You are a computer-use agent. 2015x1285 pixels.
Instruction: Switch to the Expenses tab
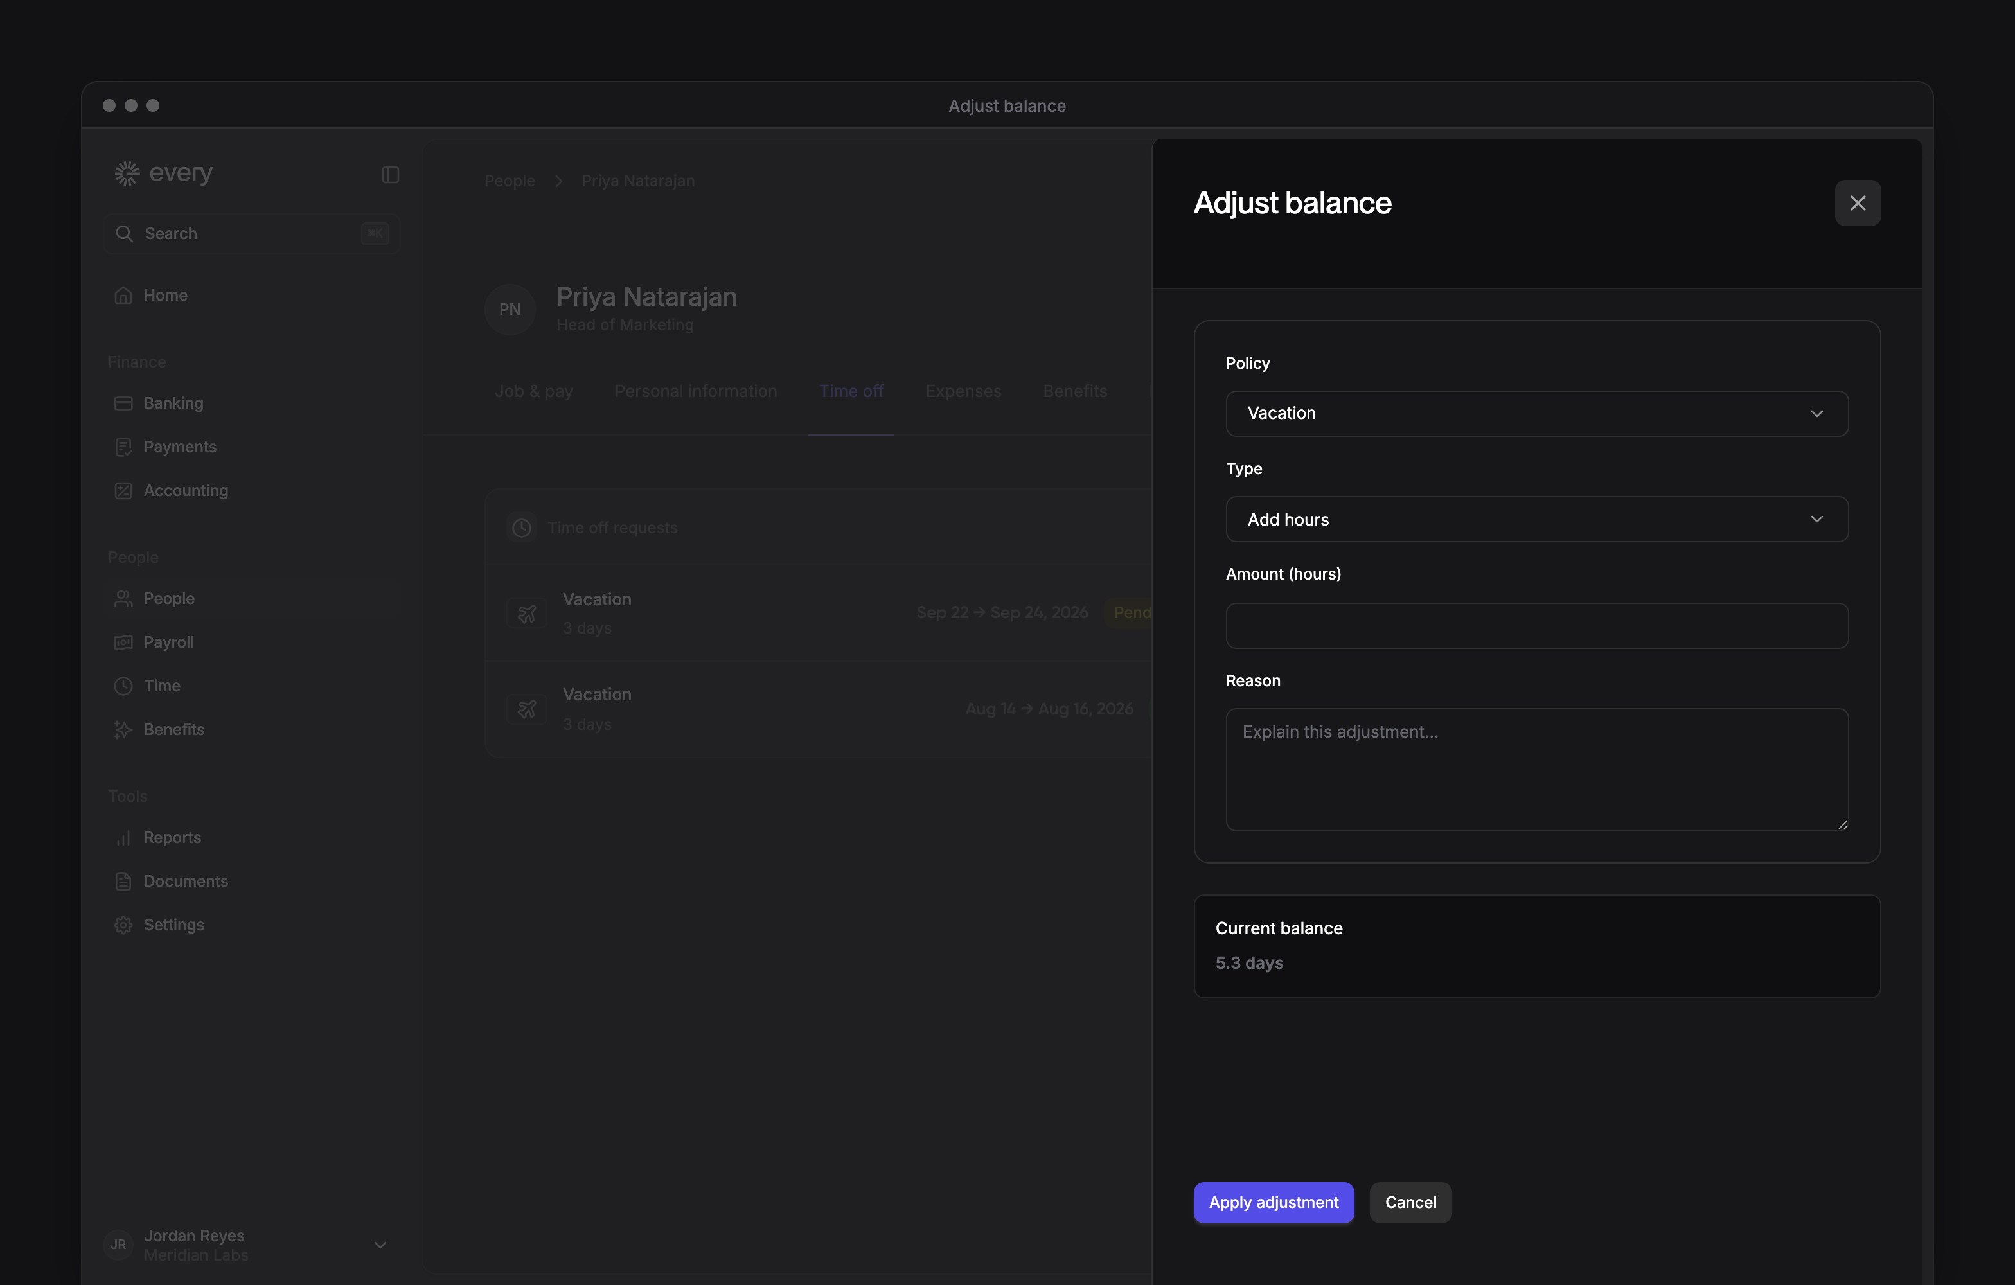963,391
